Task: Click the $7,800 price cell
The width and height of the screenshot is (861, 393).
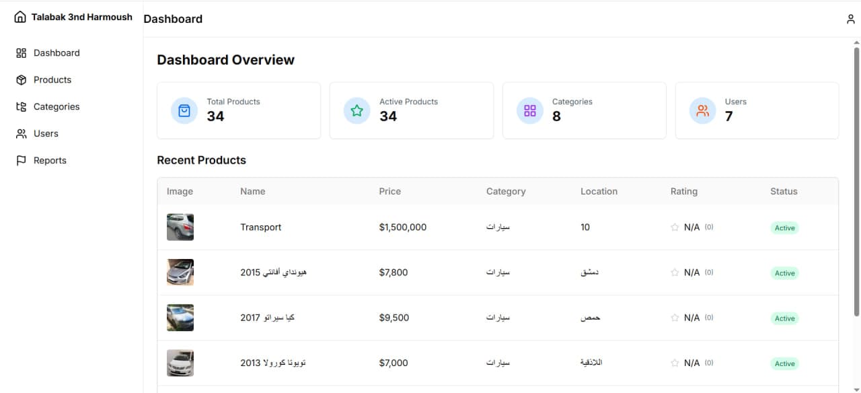Action: coord(394,273)
